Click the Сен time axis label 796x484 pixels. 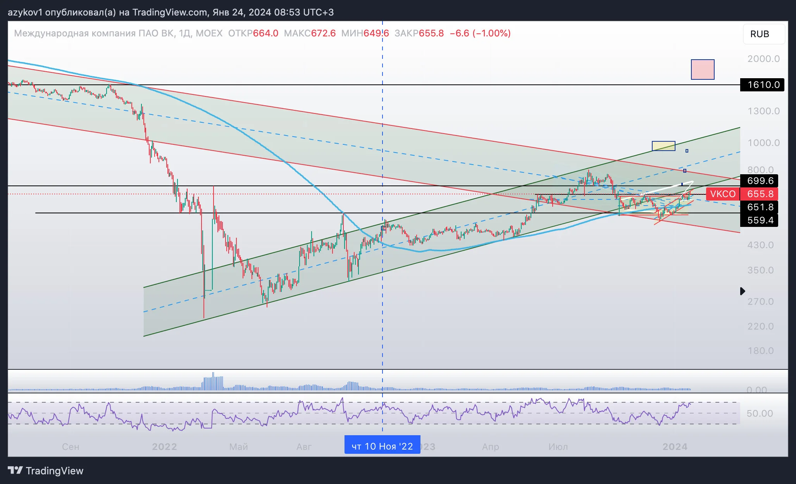click(71, 447)
